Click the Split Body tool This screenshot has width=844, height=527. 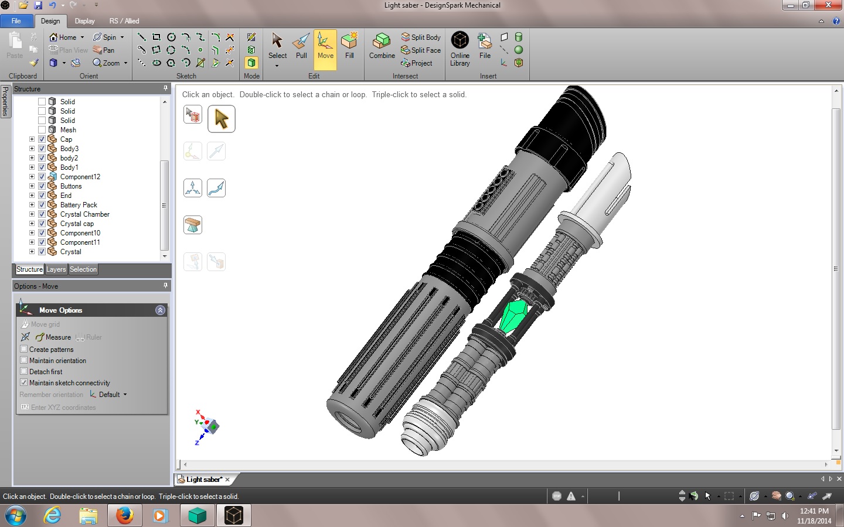421,37
